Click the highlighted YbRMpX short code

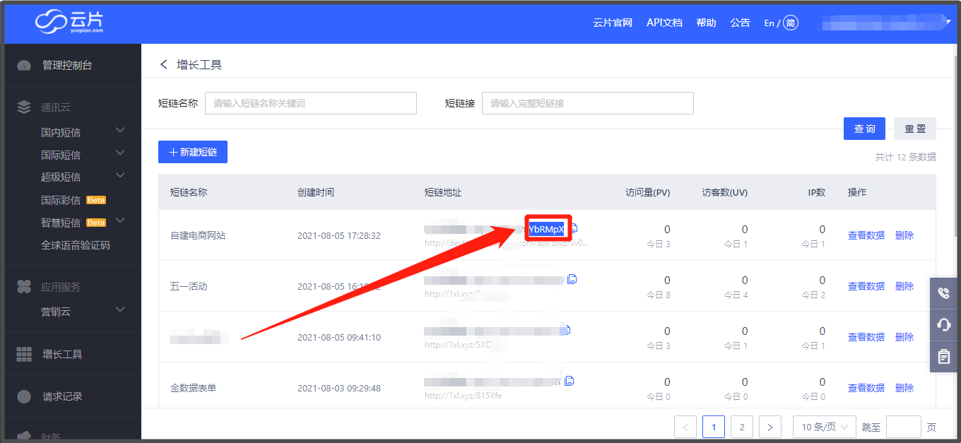547,229
